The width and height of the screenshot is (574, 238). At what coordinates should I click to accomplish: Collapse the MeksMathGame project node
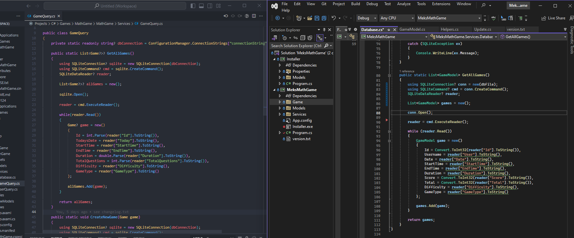pyautogui.click(x=274, y=90)
